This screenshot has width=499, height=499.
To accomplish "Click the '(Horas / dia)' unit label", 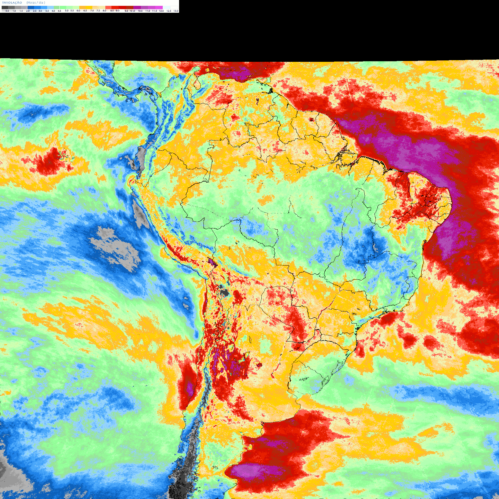I will click(36, 2).
